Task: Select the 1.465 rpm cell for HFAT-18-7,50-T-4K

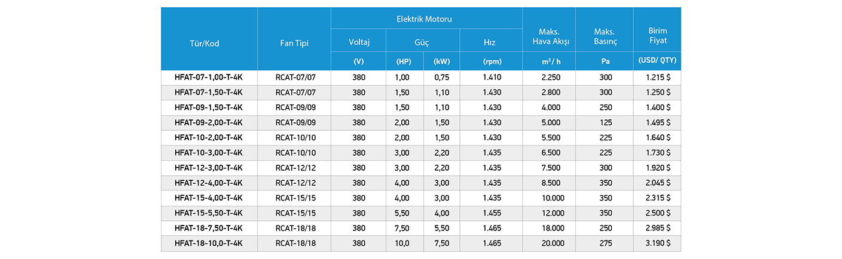Action: click(x=491, y=228)
